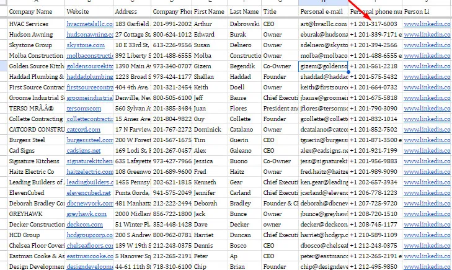The width and height of the screenshot is (452, 270).
Task: Open LinkedIn link in HVAC Services row
Action: (427, 24)
